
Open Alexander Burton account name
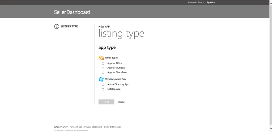(196, 2)
